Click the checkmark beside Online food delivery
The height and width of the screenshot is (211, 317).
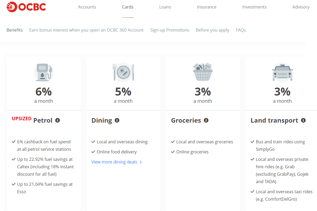coord(93,152)
